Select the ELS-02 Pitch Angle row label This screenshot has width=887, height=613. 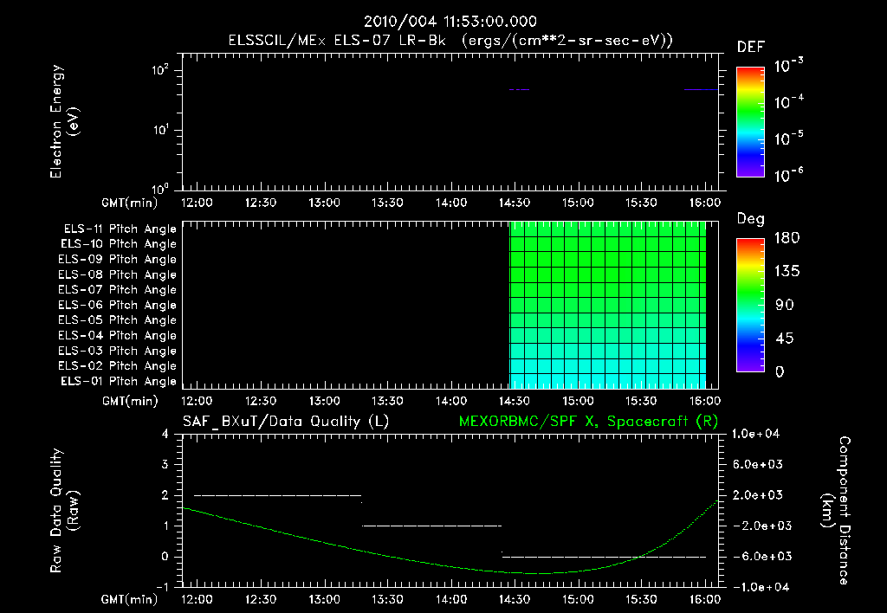click(x=118, y=366)
